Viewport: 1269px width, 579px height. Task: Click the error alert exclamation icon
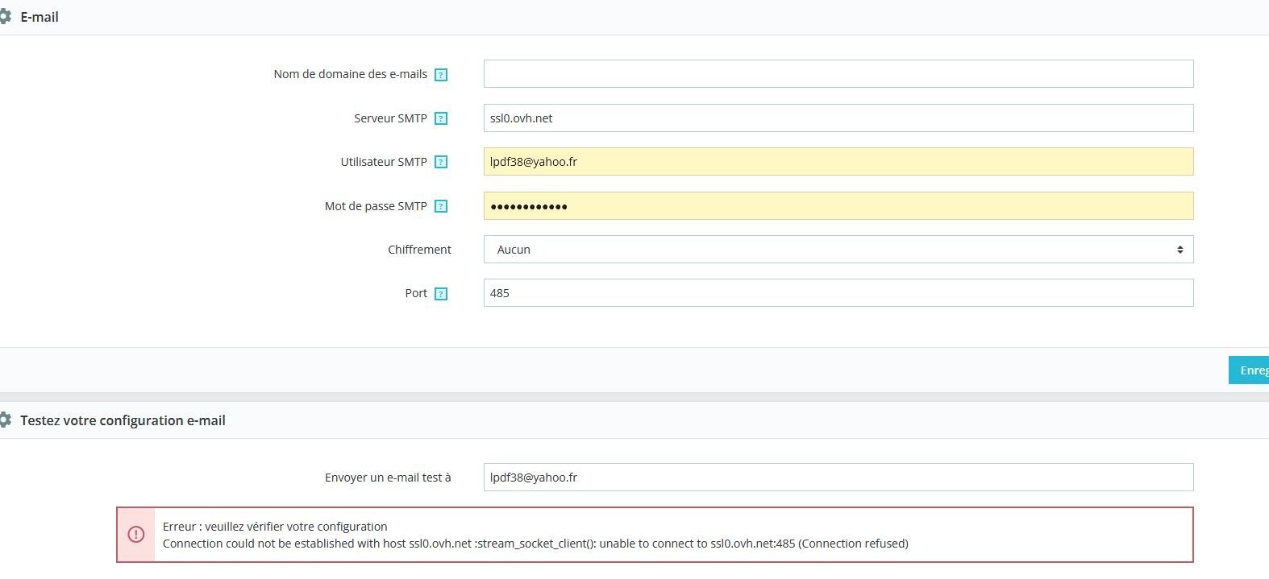click(136, 534)
